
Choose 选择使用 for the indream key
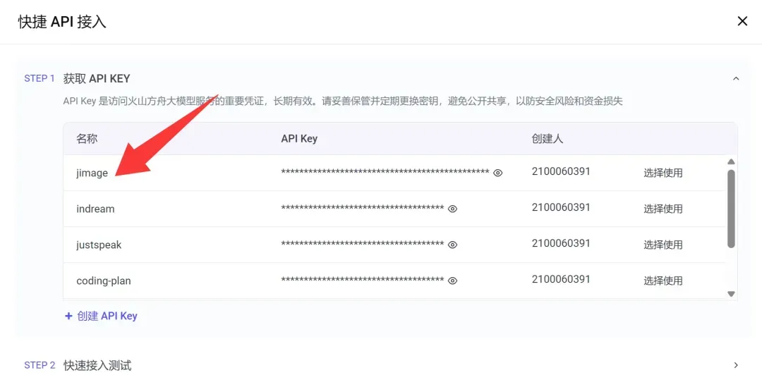[663, 209]
